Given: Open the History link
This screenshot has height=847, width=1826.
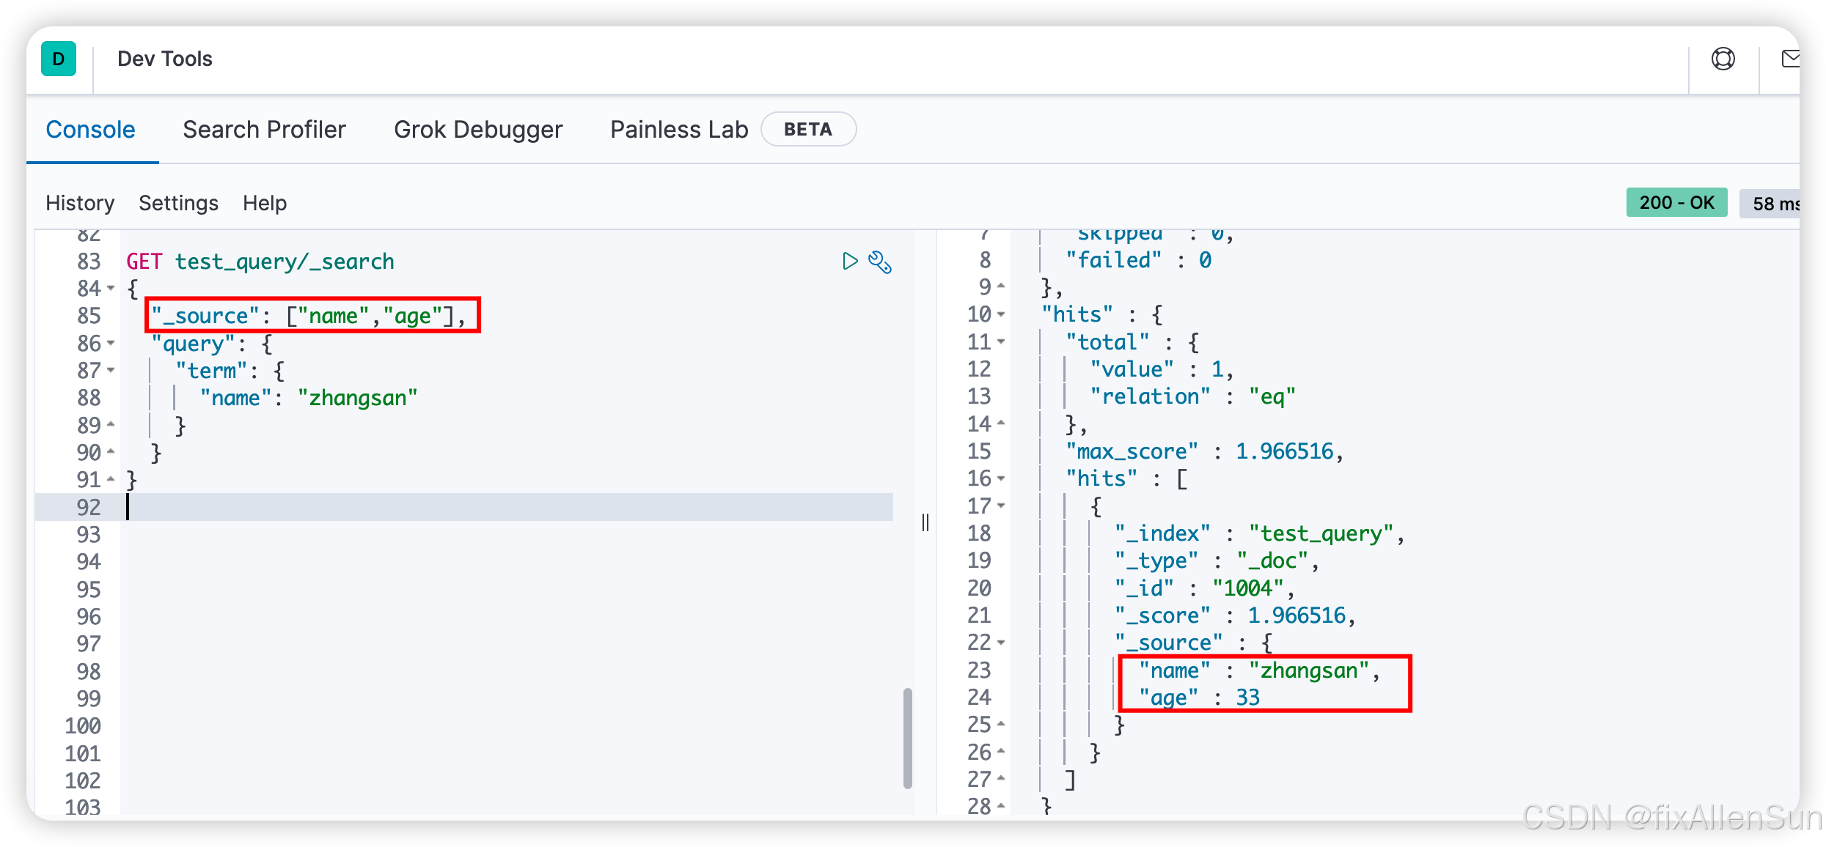Looking at the screenshot, I should 80,203.
